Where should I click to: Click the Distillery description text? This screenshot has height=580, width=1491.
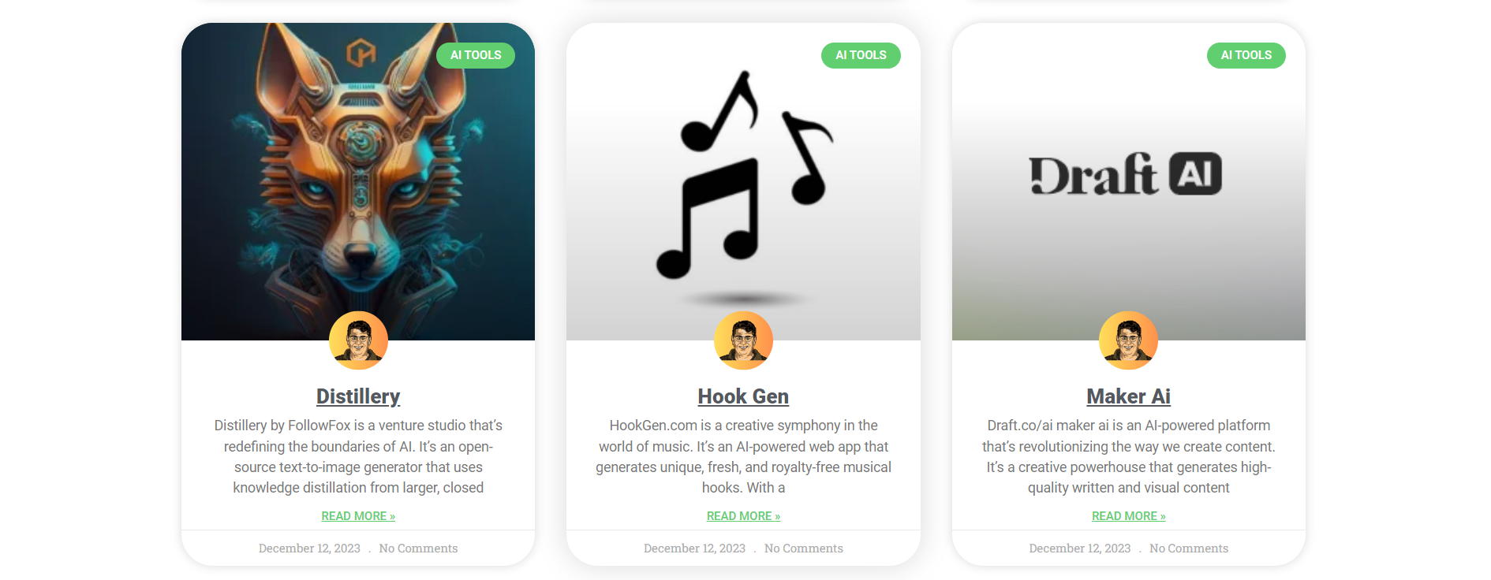click(x=358, y=456)
